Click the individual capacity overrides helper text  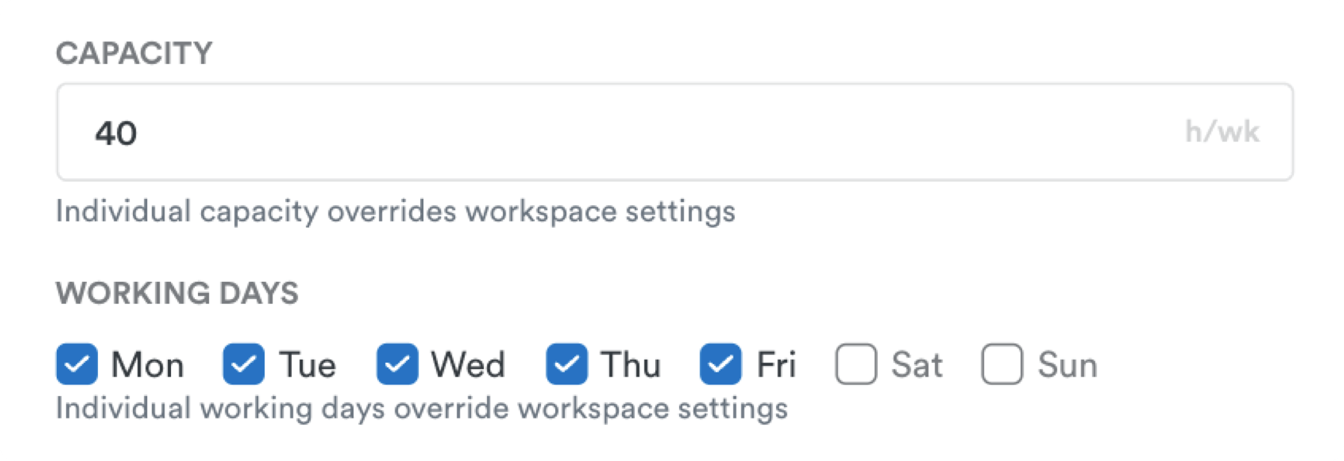[395, 211]
